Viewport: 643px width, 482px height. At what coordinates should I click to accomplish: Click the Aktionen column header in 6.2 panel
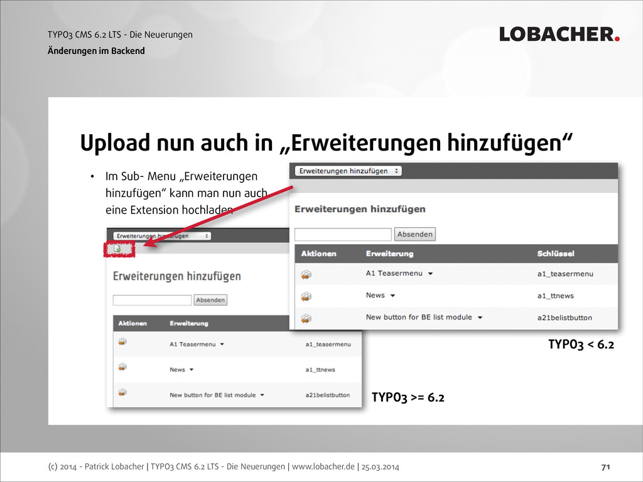(x=132, y=323)
